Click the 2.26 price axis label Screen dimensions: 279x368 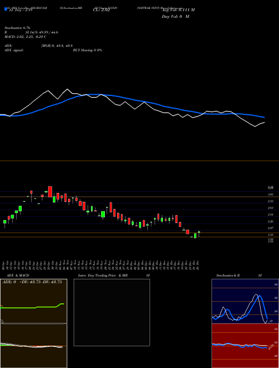tap(271, 221)
